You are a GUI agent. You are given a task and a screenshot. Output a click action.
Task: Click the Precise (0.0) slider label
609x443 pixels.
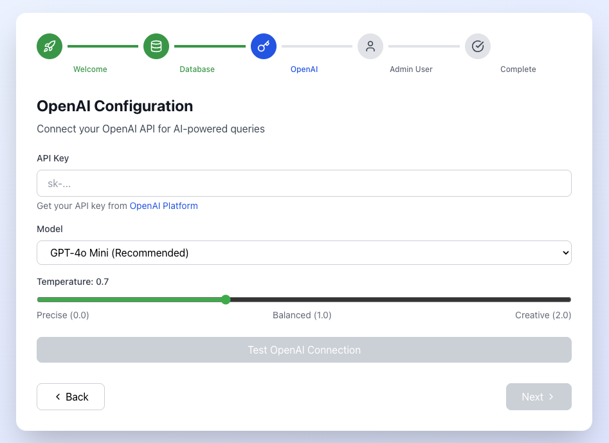[x=63, y=315]
